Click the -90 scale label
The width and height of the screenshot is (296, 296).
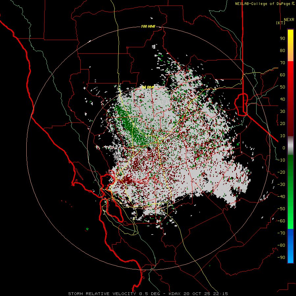pyautogui.click(x=281, y=258)
